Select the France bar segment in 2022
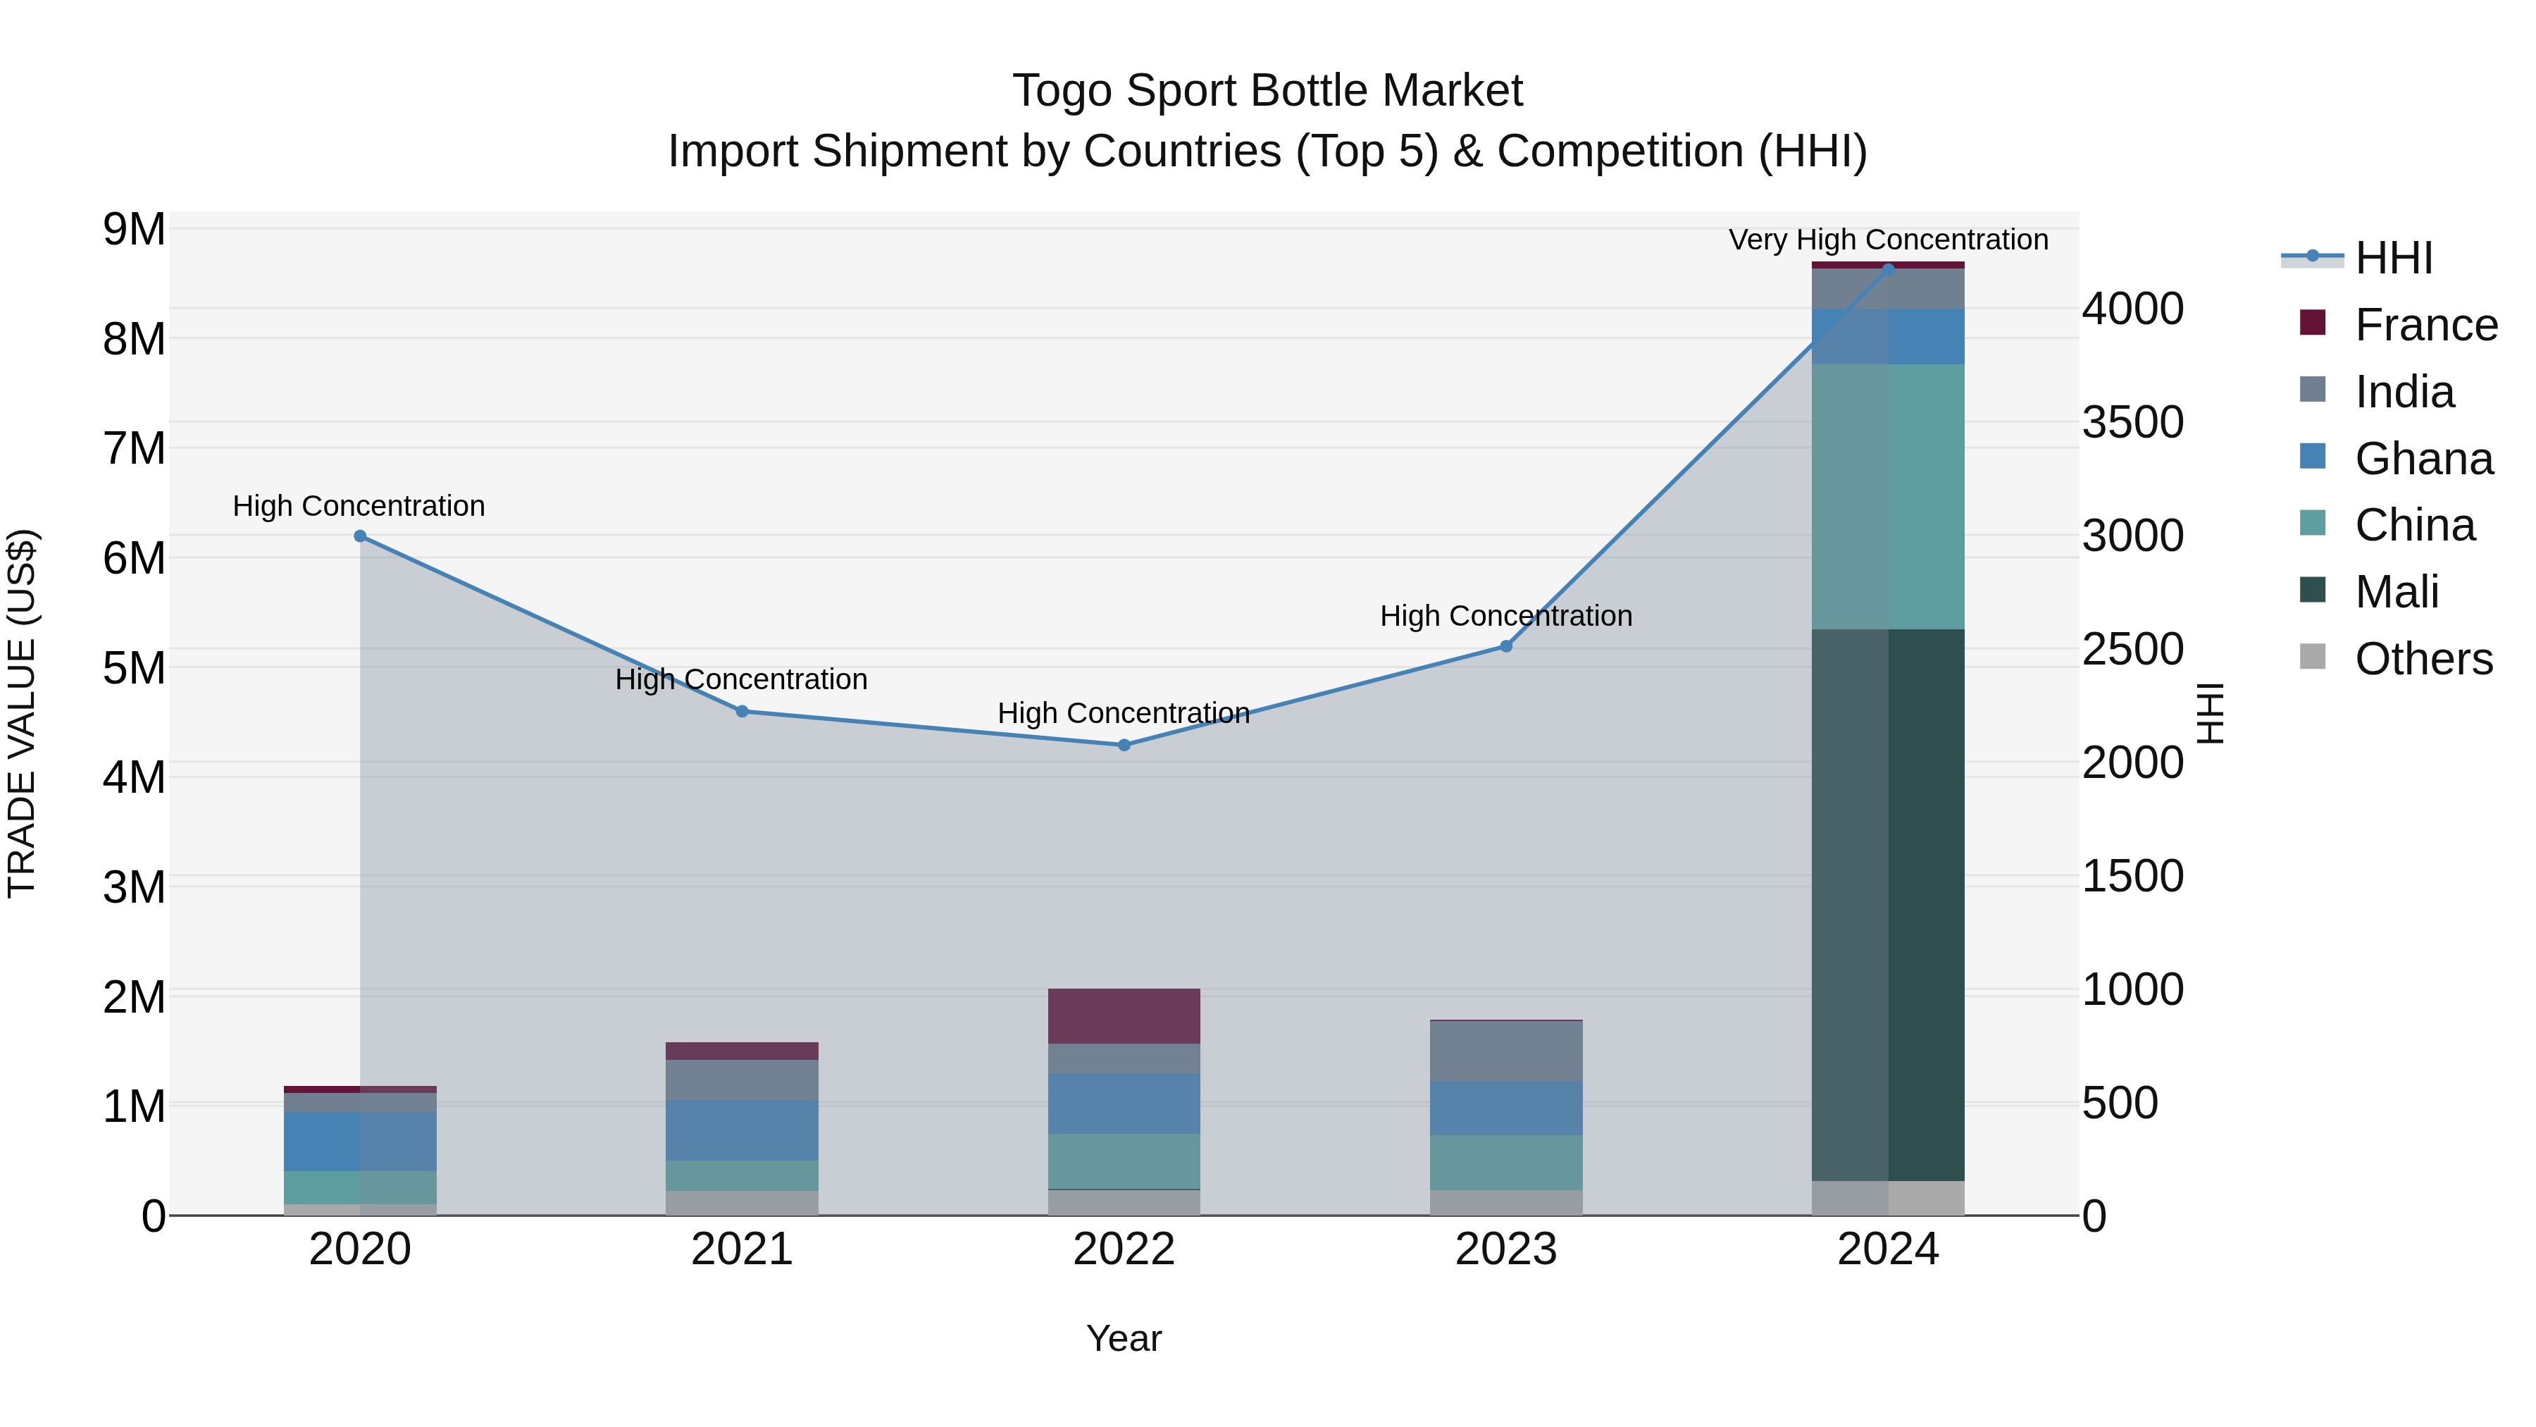 click(1124, 1016)
